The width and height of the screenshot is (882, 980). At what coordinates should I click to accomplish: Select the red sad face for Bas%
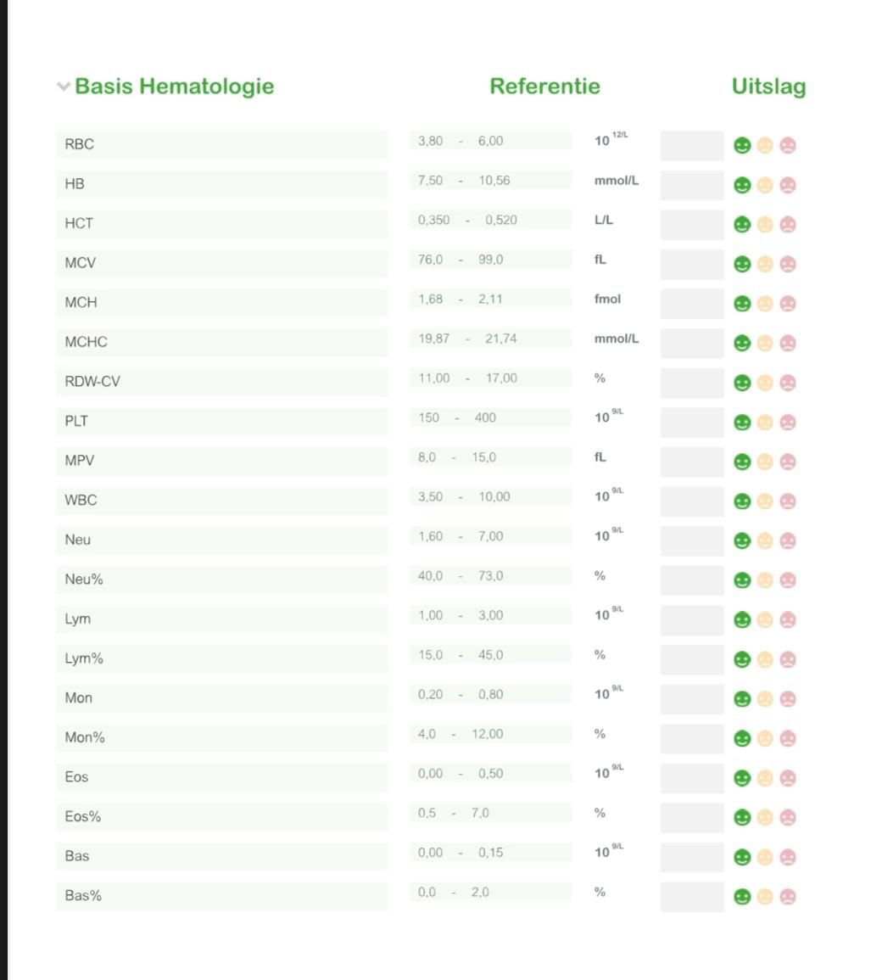tap(788, 897)
